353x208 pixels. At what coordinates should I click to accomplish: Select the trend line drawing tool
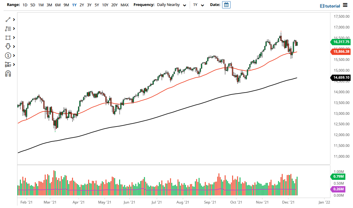(8, 19)
